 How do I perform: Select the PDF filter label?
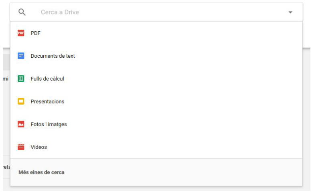coord(36,33)
